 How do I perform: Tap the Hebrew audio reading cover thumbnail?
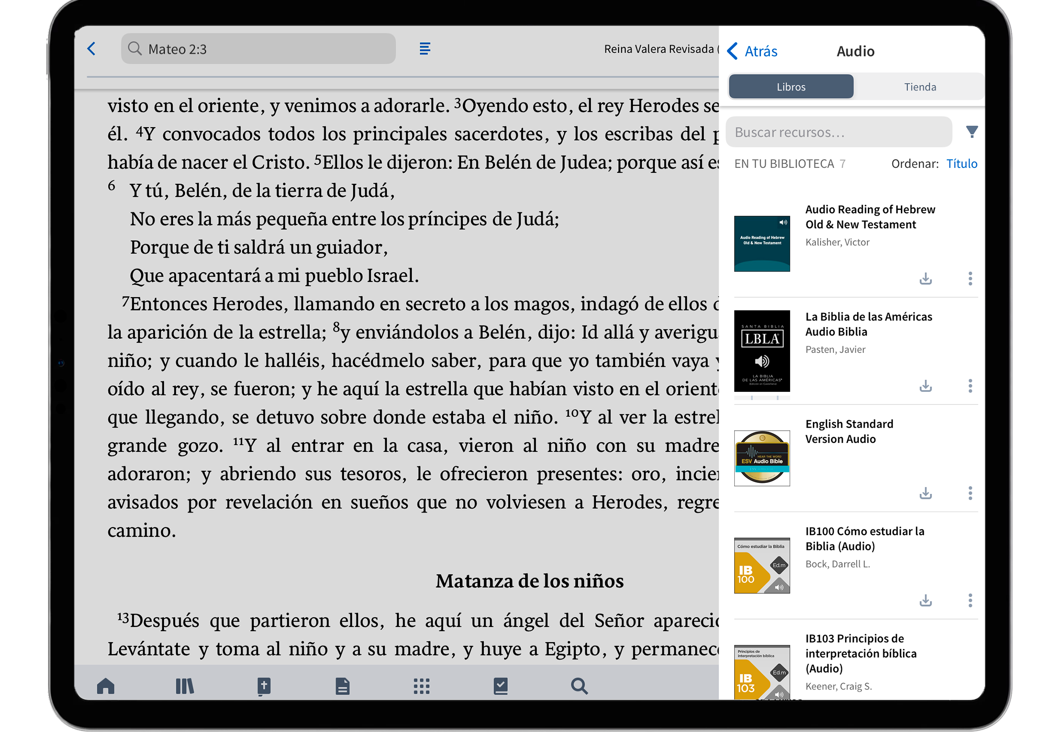762,244
